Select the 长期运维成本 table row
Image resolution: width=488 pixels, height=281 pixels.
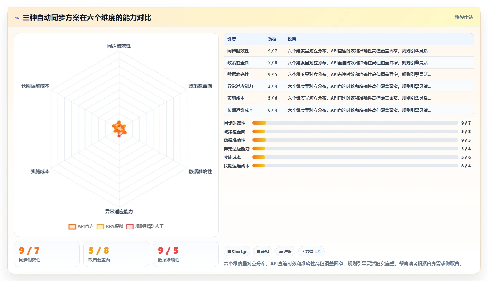(349, 110)
